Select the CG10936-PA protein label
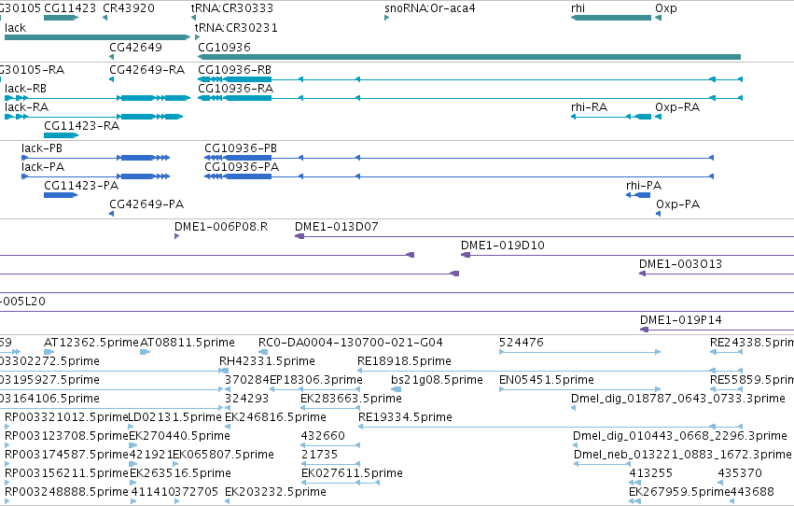Screen dimensions: 794x506 [242, 166]
